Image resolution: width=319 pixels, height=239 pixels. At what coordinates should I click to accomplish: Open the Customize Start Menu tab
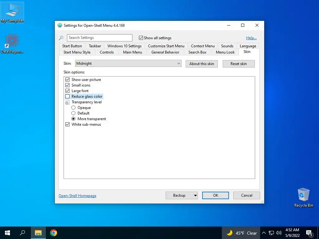coord(166,46)
